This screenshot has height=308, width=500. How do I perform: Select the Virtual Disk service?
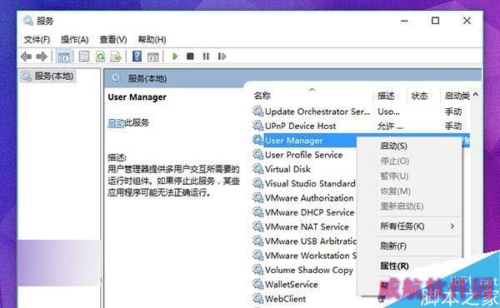point(287,169)
